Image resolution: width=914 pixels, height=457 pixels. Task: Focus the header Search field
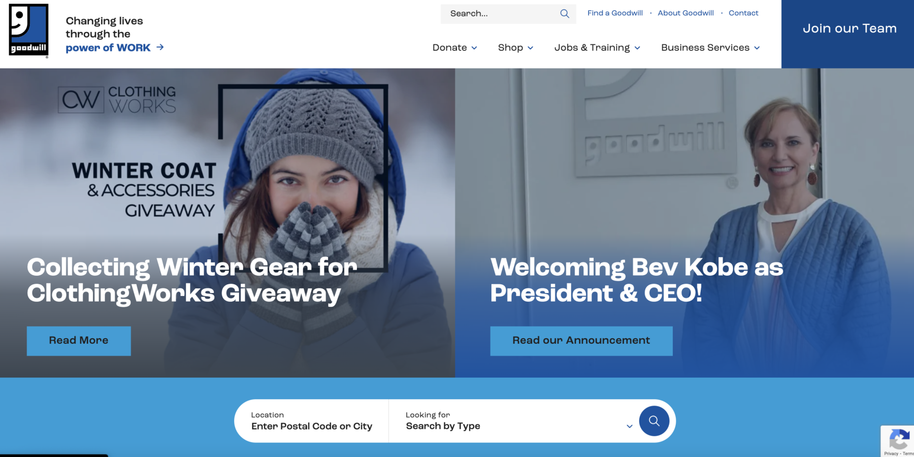pyautogui.click(x=500, y=14)
